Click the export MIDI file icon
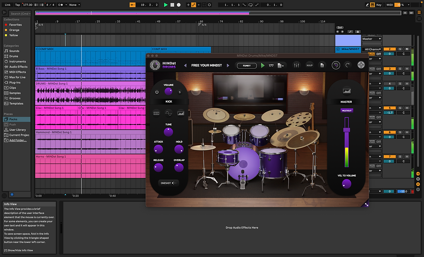 [x=280, y=65]
